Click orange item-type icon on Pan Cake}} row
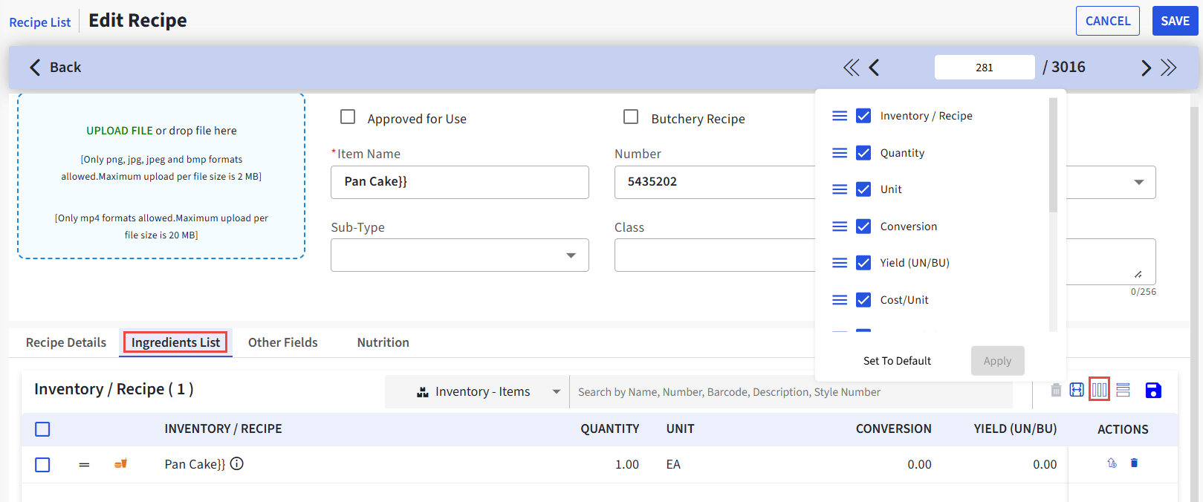 (x=120, y=464)
